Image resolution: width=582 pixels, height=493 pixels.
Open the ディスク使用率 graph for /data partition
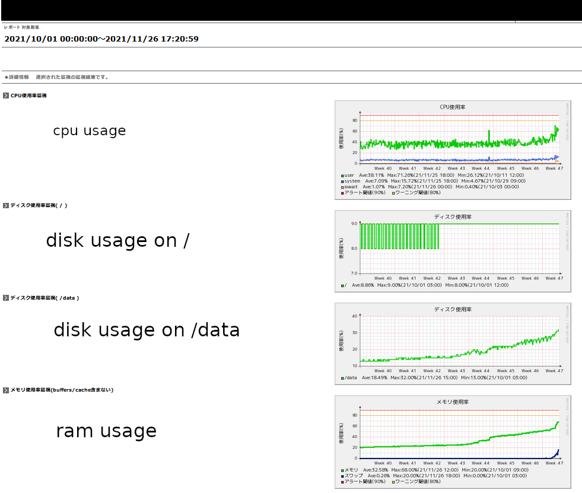[453, 343]
